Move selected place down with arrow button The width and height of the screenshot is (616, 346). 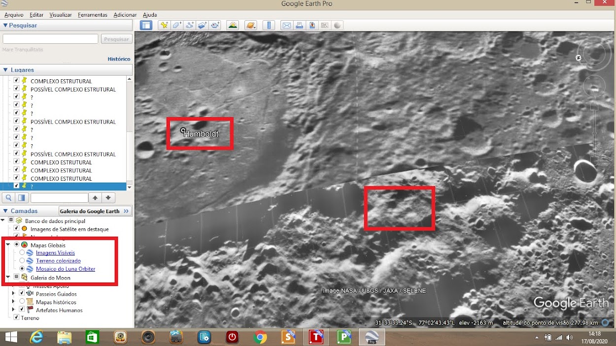coord(108,198)
